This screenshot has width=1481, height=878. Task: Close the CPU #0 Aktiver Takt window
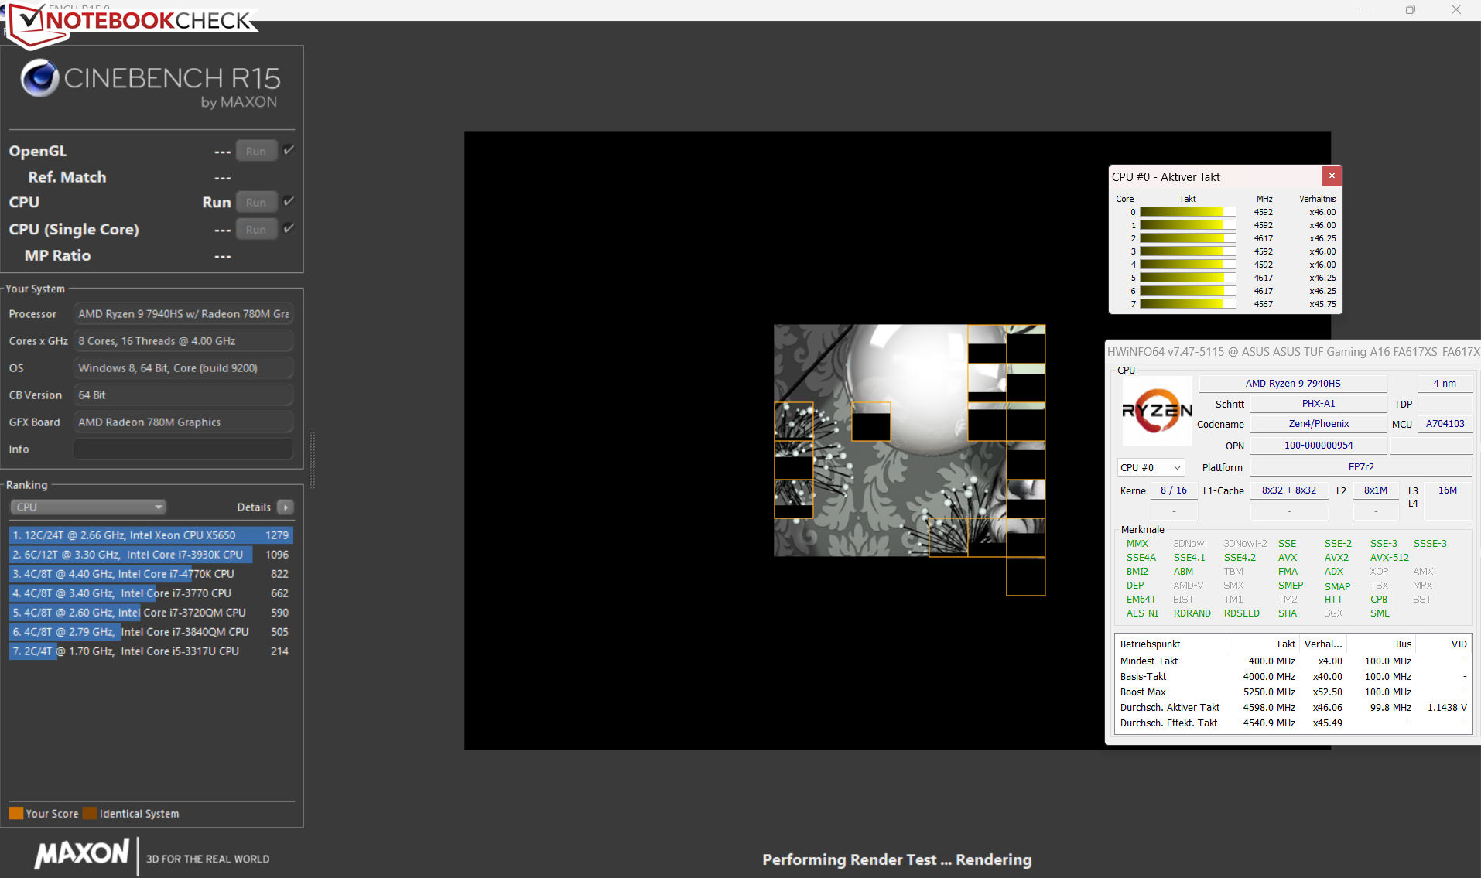tap(1332, 176)
